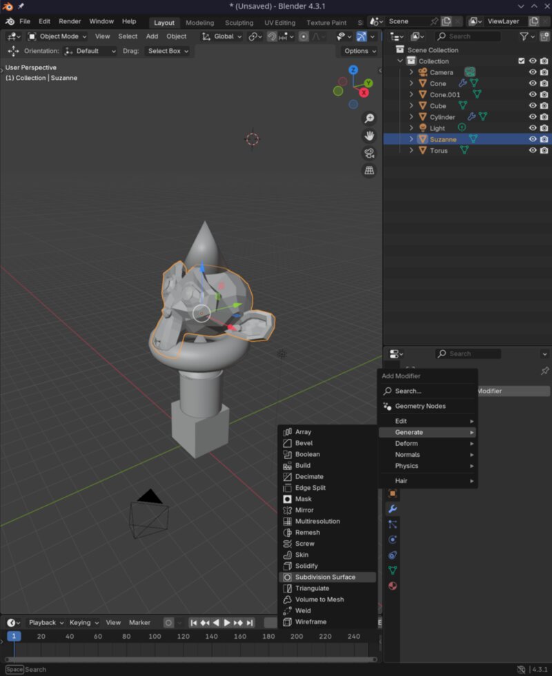Toggle proportional editing button
This screenshot has height=676, width=552.
tap(304, 37)
